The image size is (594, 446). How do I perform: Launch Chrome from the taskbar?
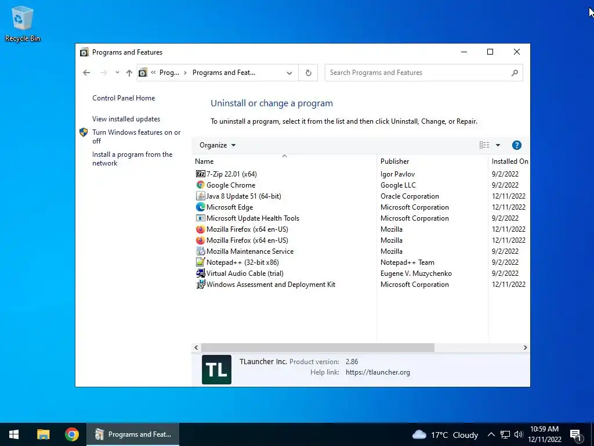tap(71, 434)
